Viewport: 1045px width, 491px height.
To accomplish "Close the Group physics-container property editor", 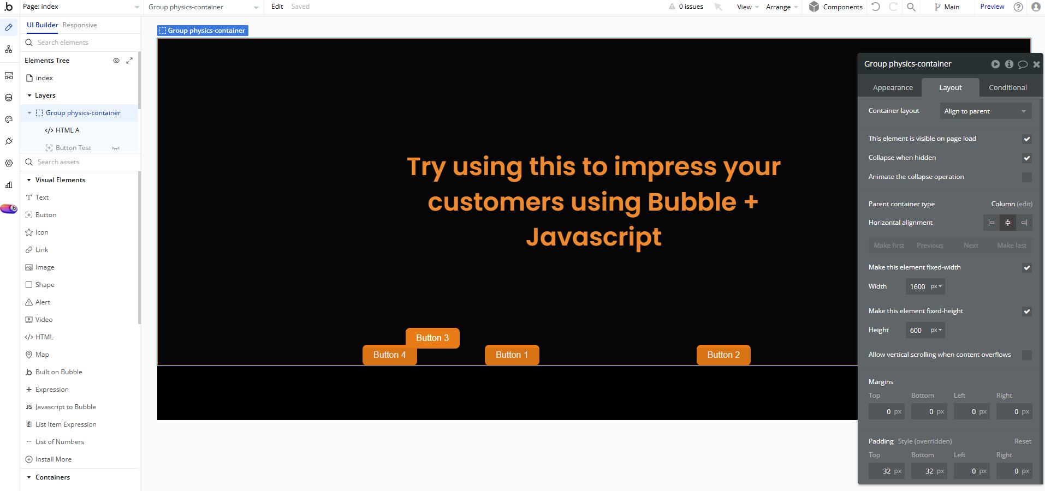I will tap(1036, 64).
